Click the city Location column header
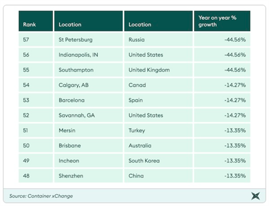This screenshot has height=206, width=269. click(x=89, y=21)
